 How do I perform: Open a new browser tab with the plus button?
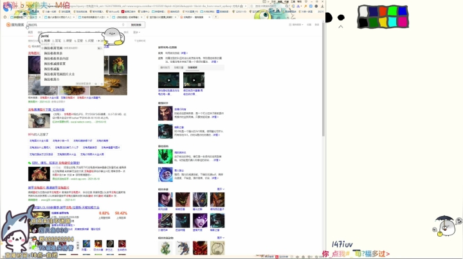pos(216,17)
